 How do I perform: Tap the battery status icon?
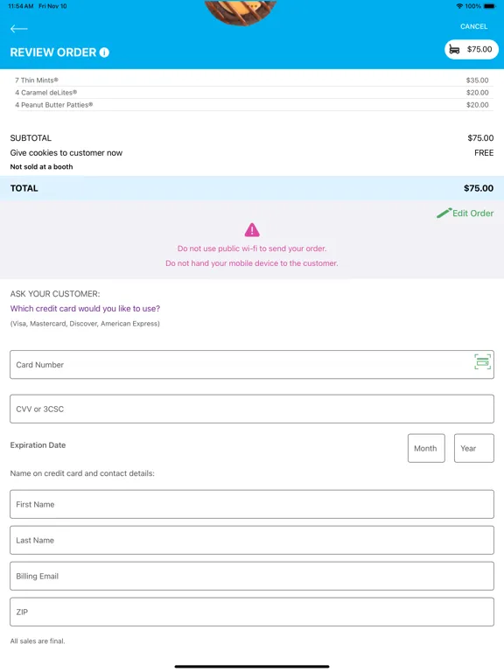(x=489, y=6)
